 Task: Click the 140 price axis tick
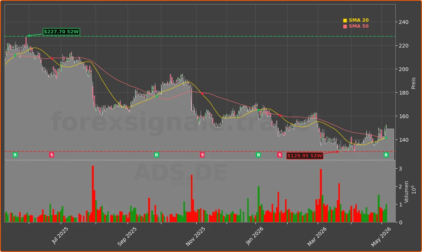(403, 140)
